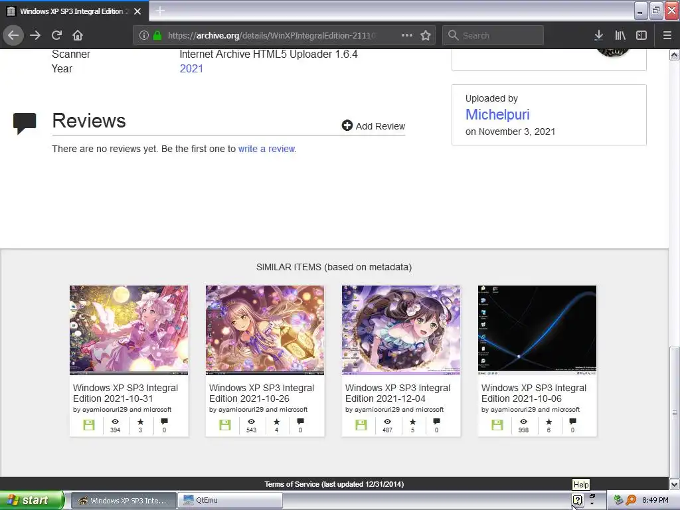Click the Help language bar icon

coord(577,500)
